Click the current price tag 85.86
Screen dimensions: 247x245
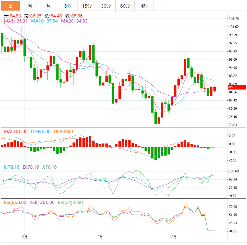(x=236, y=87)
